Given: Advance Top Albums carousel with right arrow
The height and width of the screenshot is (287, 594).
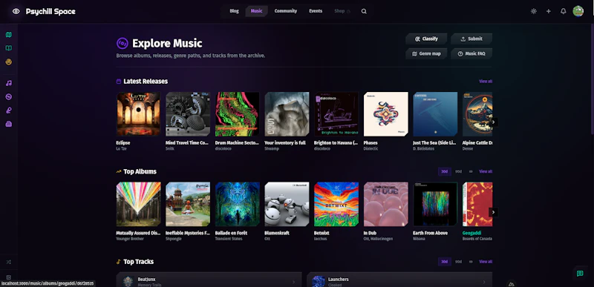Looking at the screenshot, I should (x=493, y=212).
